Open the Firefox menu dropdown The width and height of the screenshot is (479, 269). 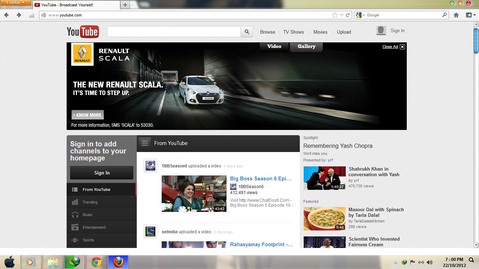coord(16,3)
